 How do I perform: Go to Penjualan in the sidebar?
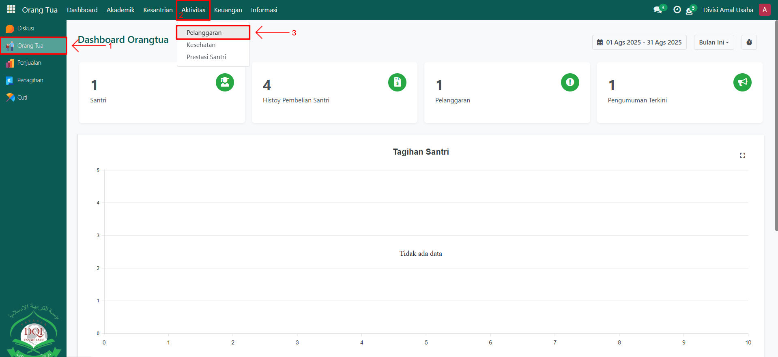pos(29,63)
